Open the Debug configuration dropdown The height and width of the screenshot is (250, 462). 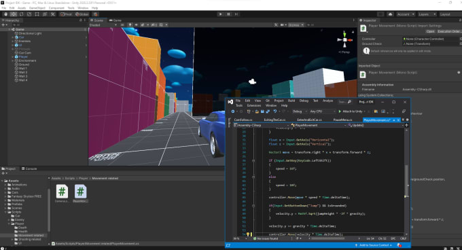tap(300, 111)
